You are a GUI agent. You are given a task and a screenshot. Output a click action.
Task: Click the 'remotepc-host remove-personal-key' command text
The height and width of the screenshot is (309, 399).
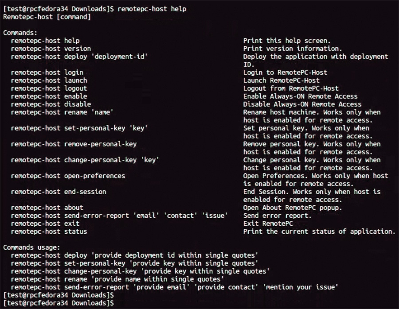pos(74,144)
